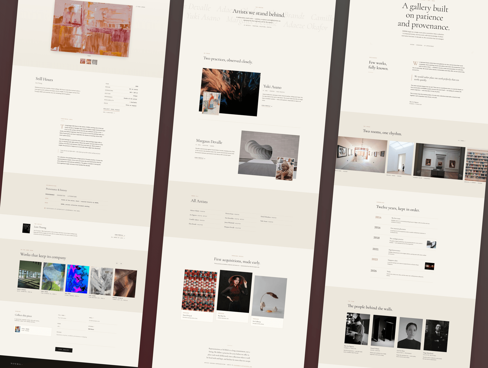This screenshot has height=368, width=488.
Task: Click the Mai An Nguyen team portrait
Action: (357, 329)
